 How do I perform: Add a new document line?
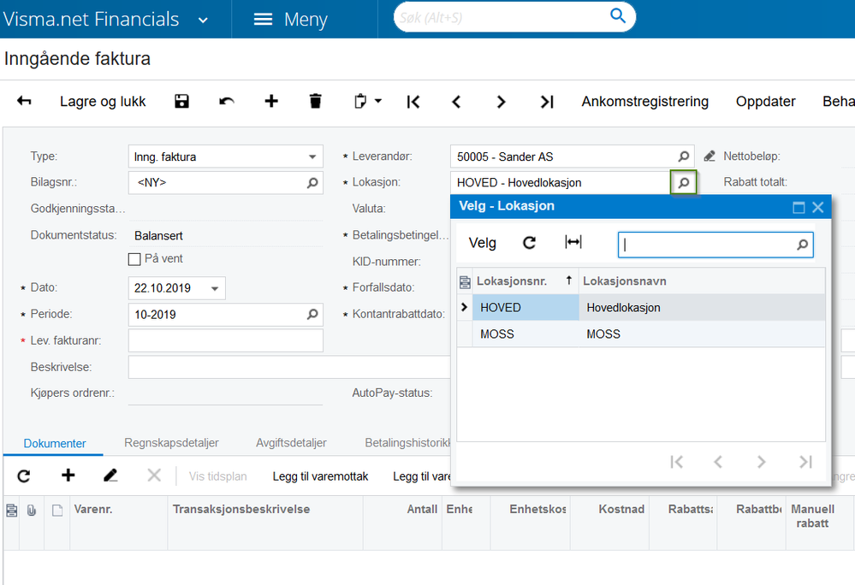point(68,476)
